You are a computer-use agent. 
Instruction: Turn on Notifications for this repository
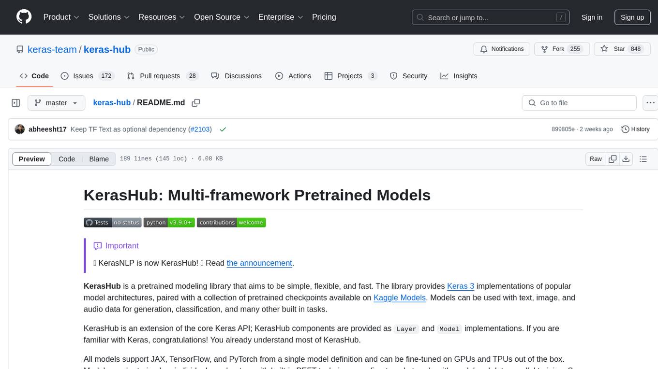point(502,49)
